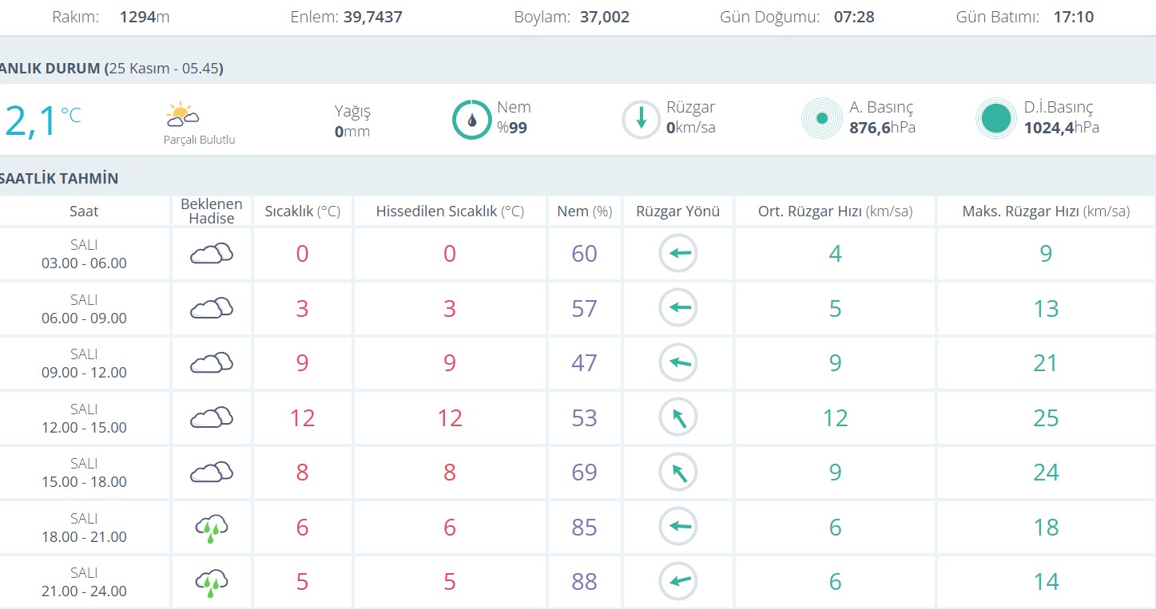This screenshot has height=609, width=1156.
Task: Click the D.İ.Basınç solid green circle icon
Action: coord(995,119)
